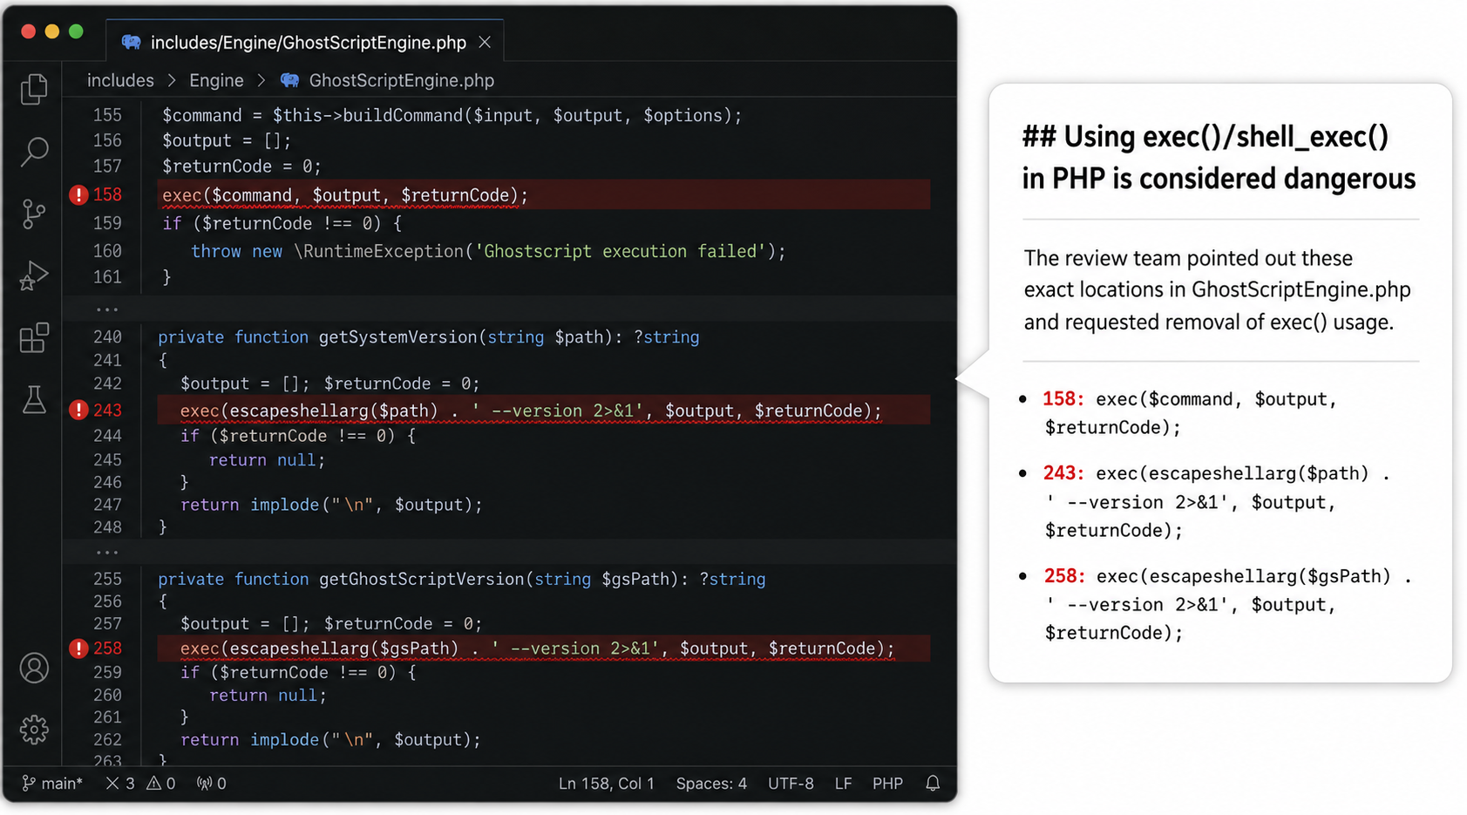
Task: Click the errors count X 3 in status bar
Action: coord(120,784)
